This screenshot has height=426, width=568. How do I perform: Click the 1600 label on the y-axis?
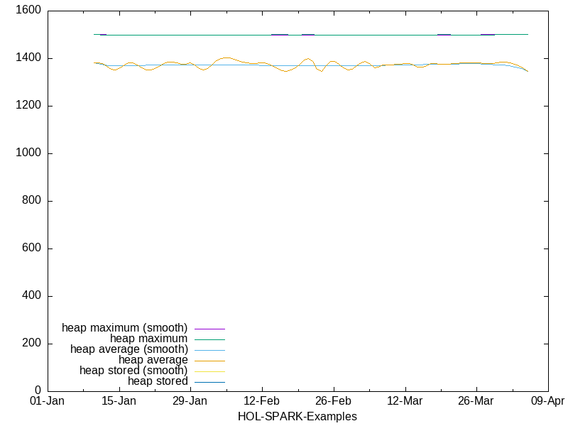click(x=28, y=11)
